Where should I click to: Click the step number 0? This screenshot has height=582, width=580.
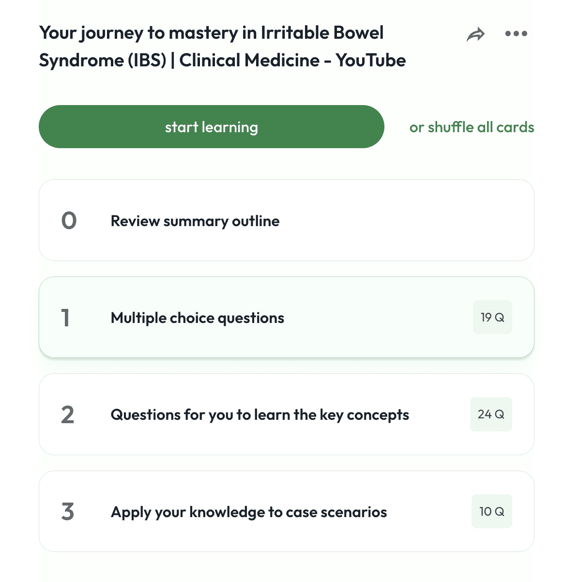[x=69, y=221]
